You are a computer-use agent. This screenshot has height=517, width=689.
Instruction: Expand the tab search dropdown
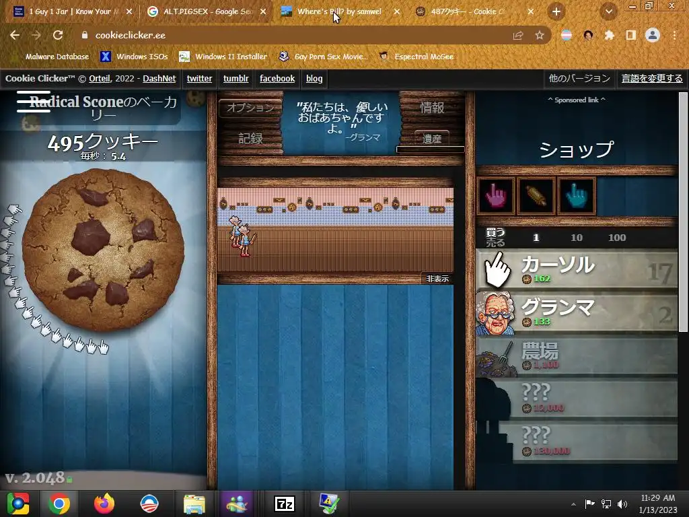(608, 12)
